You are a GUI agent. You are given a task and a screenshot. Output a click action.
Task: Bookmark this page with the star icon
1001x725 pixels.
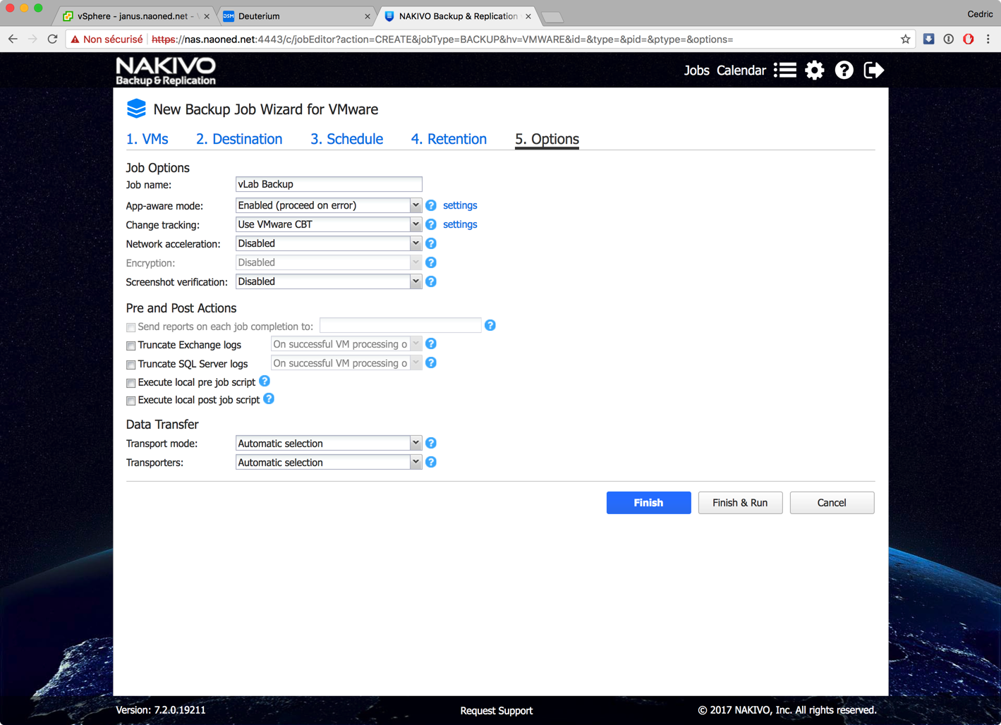(905, 39)
